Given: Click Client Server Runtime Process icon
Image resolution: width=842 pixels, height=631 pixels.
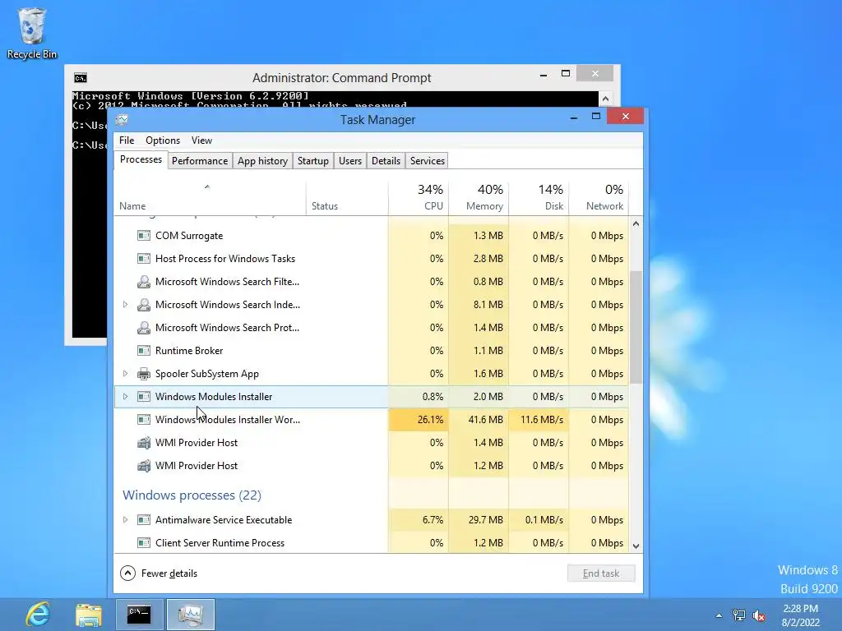Looking at the screenshot, I should click(x=143, y=543).
